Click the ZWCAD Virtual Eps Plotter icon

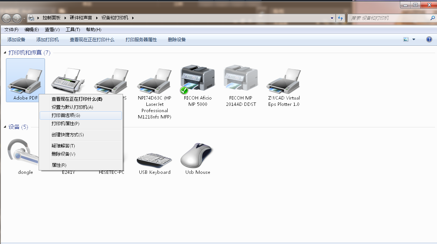pos(284,80)
